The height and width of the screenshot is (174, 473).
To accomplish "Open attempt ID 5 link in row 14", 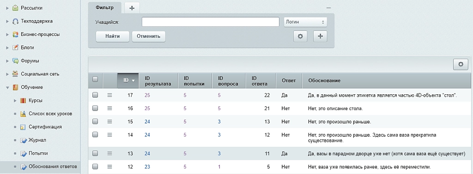I will 185,135.
